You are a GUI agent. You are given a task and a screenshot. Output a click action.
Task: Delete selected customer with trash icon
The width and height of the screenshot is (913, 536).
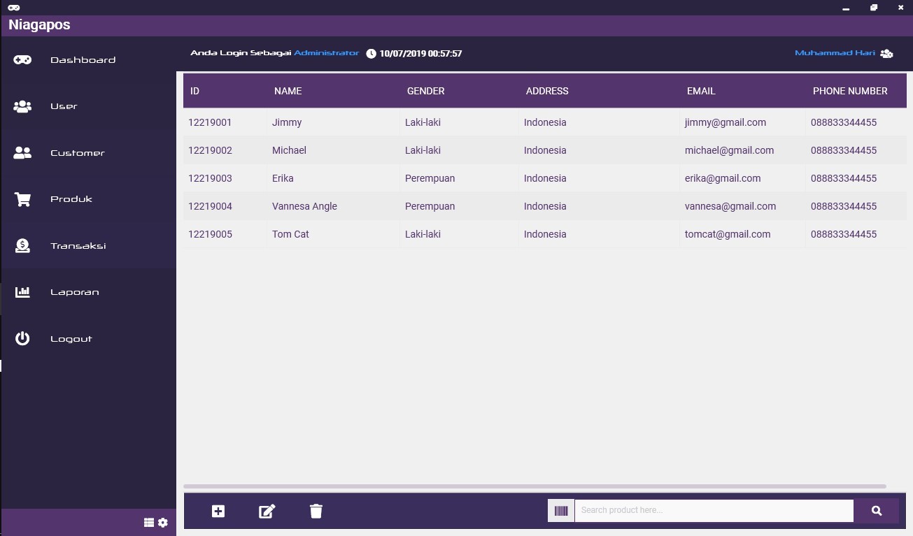(316, 511)
